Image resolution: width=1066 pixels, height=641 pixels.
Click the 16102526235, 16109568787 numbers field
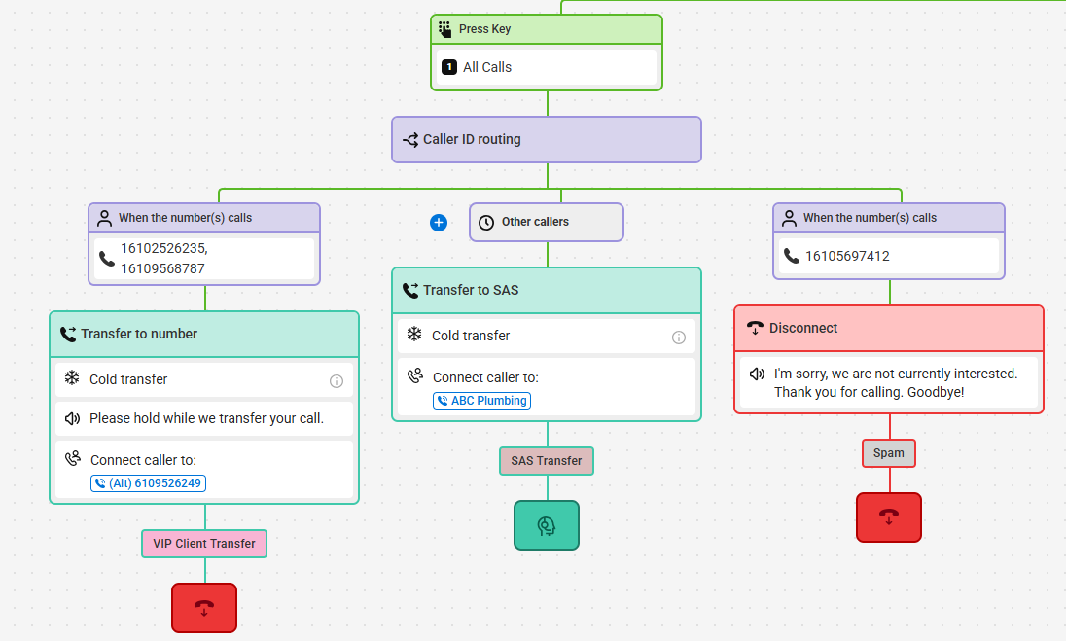tap(204, 259)
